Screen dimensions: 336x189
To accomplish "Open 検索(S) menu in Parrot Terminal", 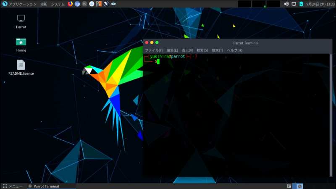I will pos(202,50).
